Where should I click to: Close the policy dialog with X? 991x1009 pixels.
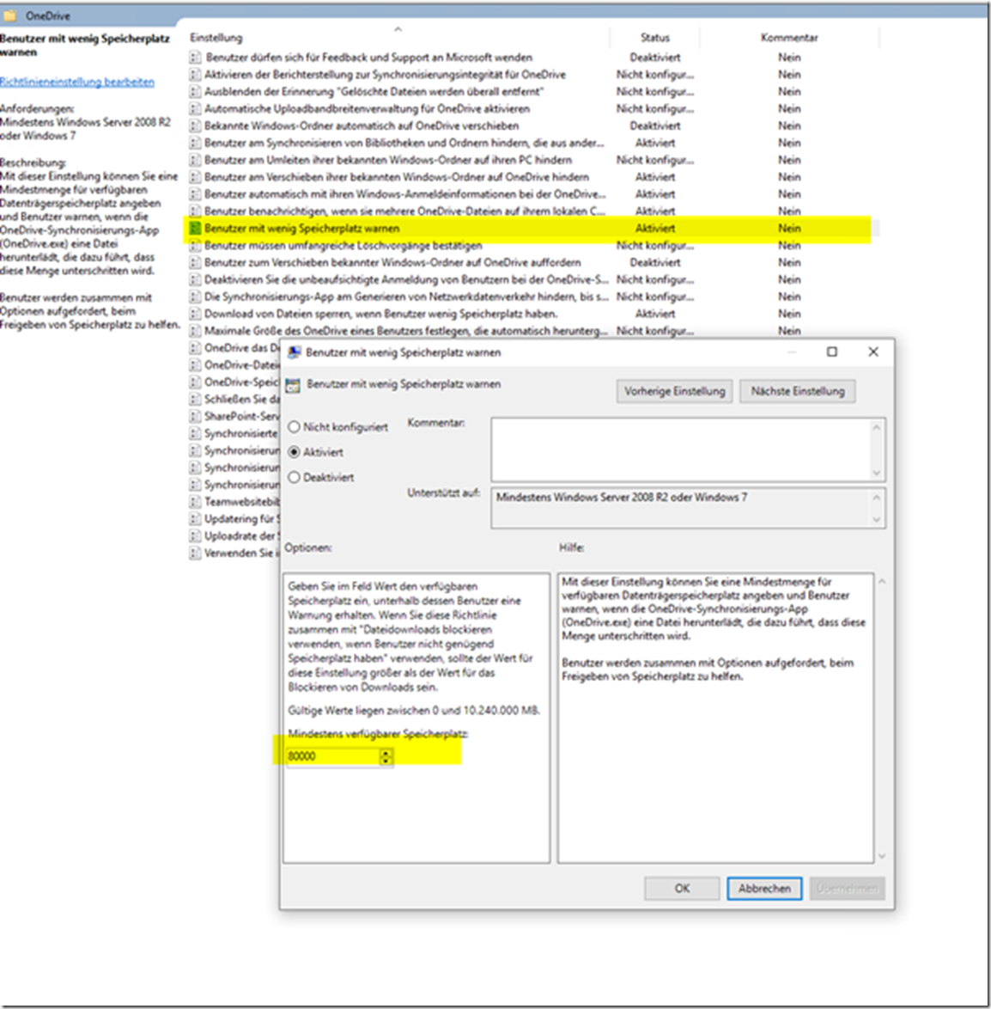pyautogui.click(x=872, y=352)
